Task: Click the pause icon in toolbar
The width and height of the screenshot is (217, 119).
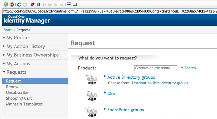Action: pos(38,4)
